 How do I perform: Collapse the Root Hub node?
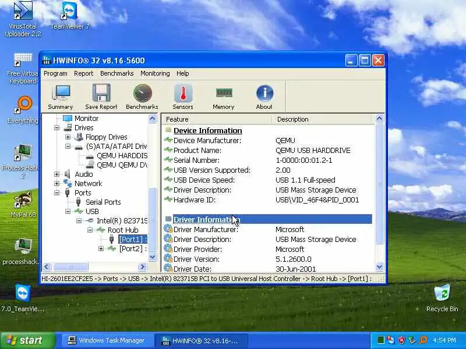click(x=90, y=230)
